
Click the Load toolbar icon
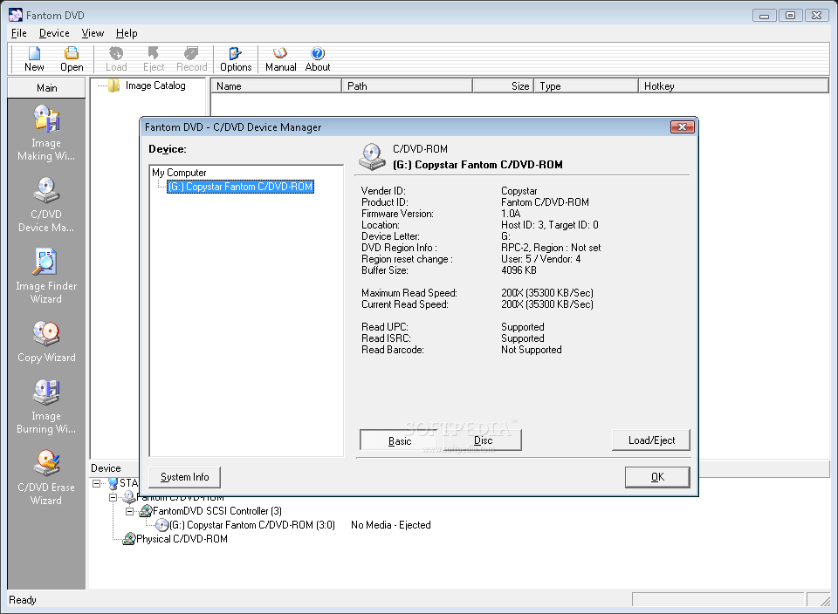(116, 53)
